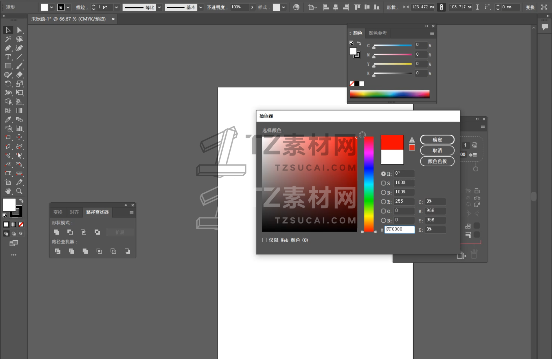Open stroke weight dropdown

pos(116,7)
